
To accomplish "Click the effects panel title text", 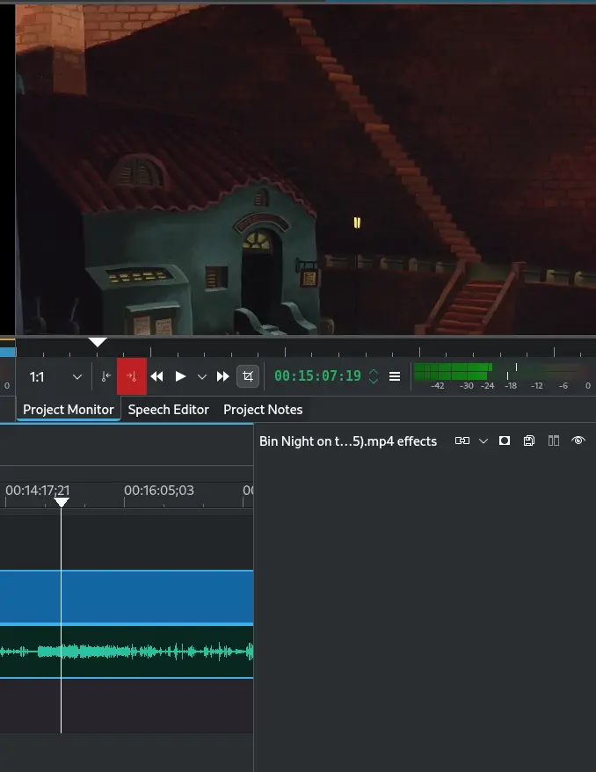I will pos(348,441).
